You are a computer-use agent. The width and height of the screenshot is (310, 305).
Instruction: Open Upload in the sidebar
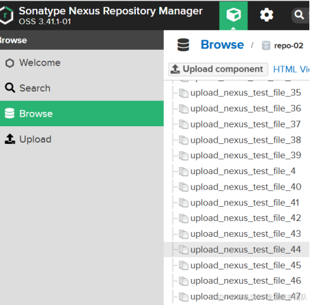click(x=82, y=139)
